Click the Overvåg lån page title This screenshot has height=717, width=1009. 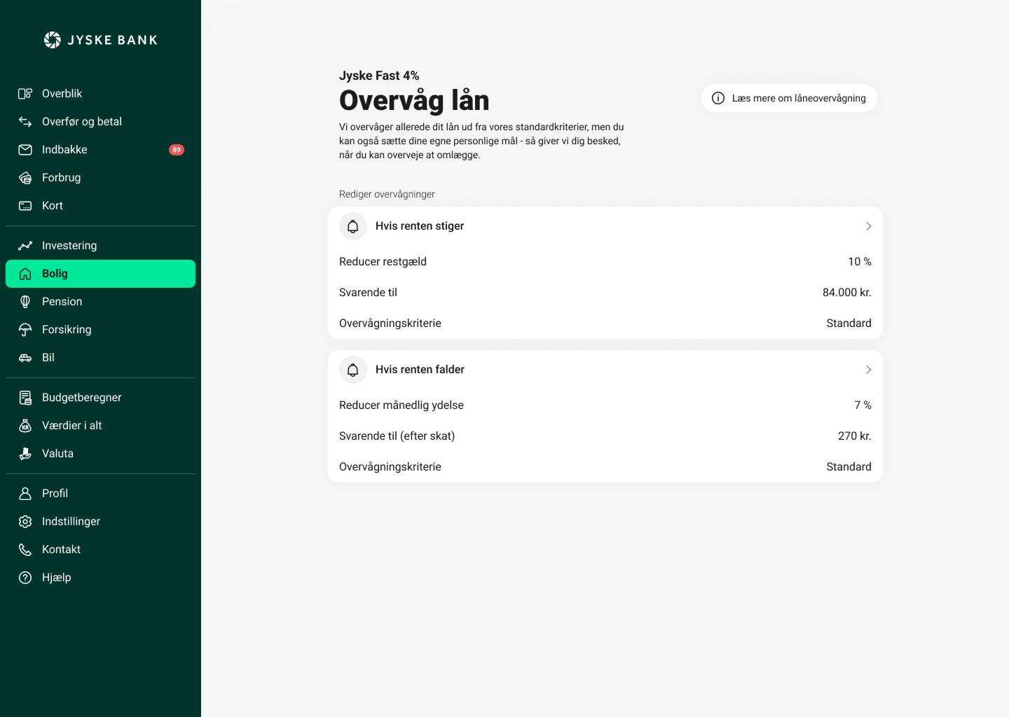414,101
